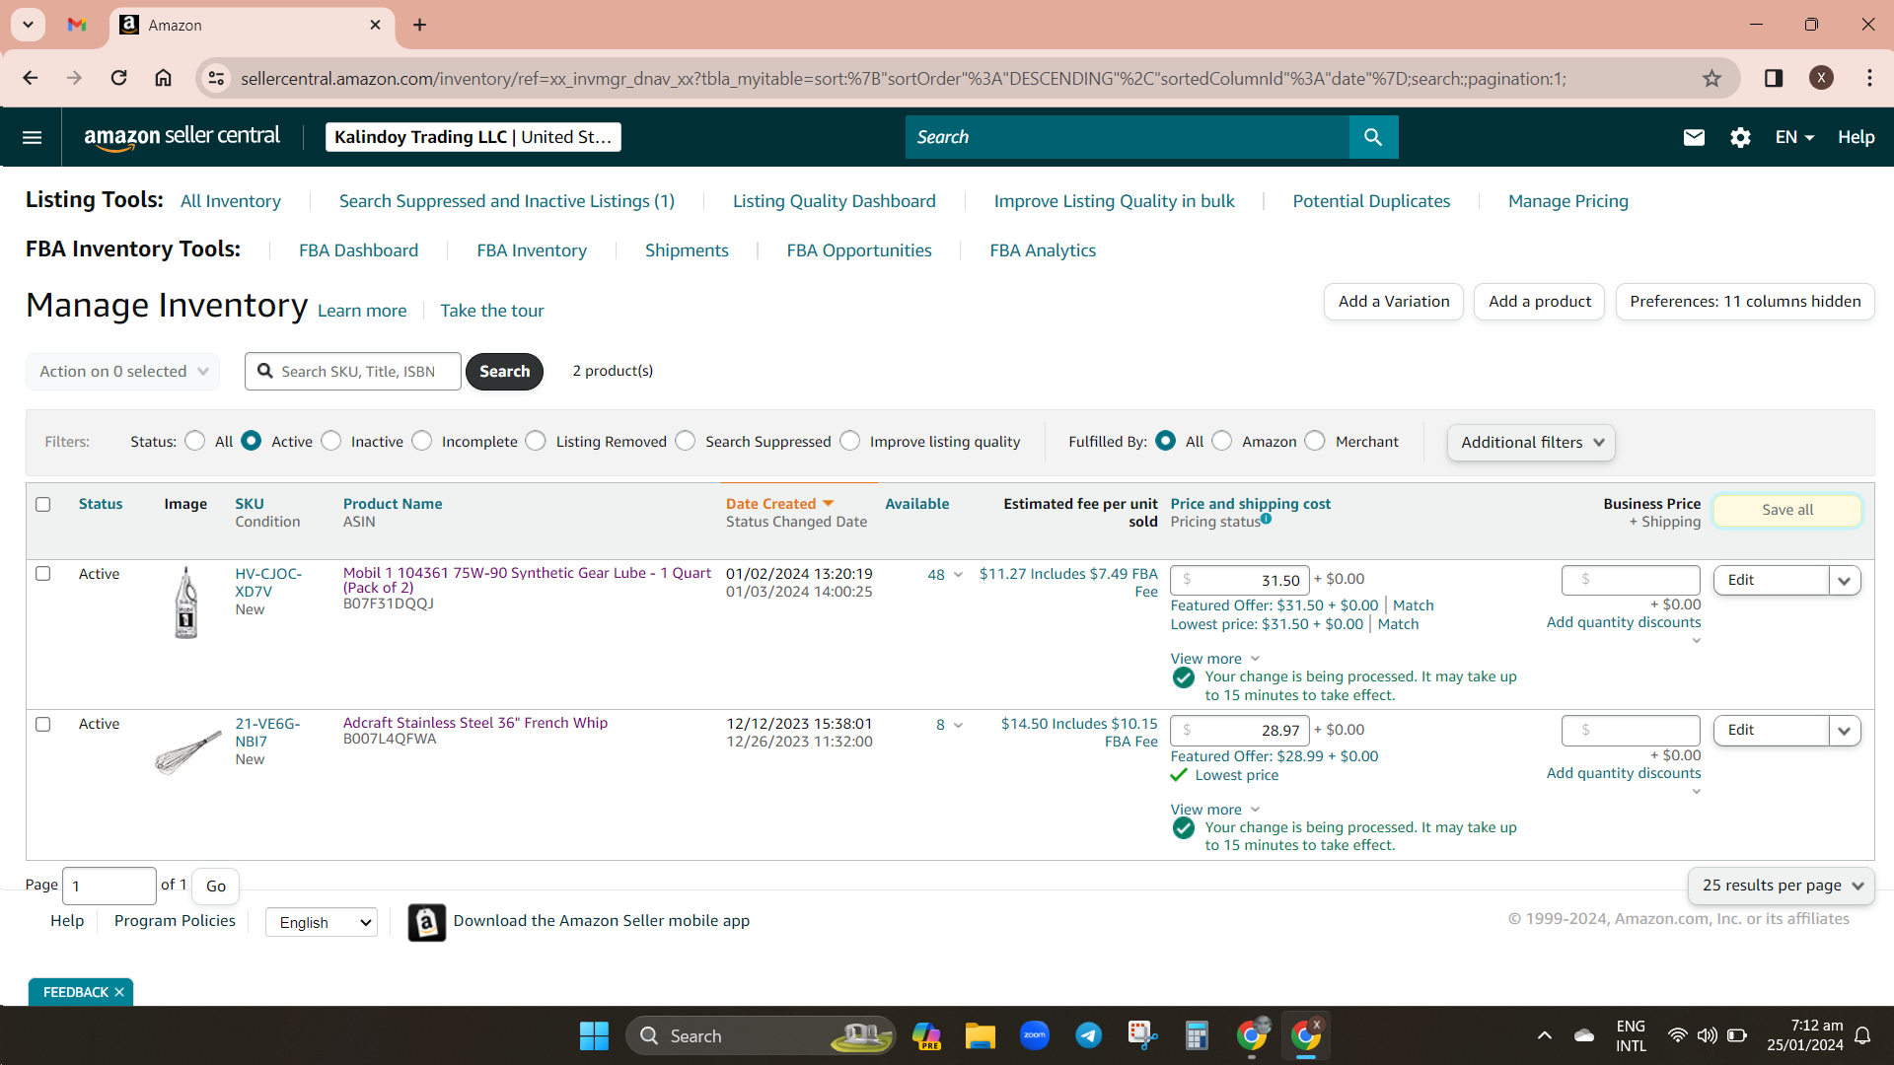Choose Fulfilled By Amazon radio button
1894x1065 pixels.
tap(1222, 441)
